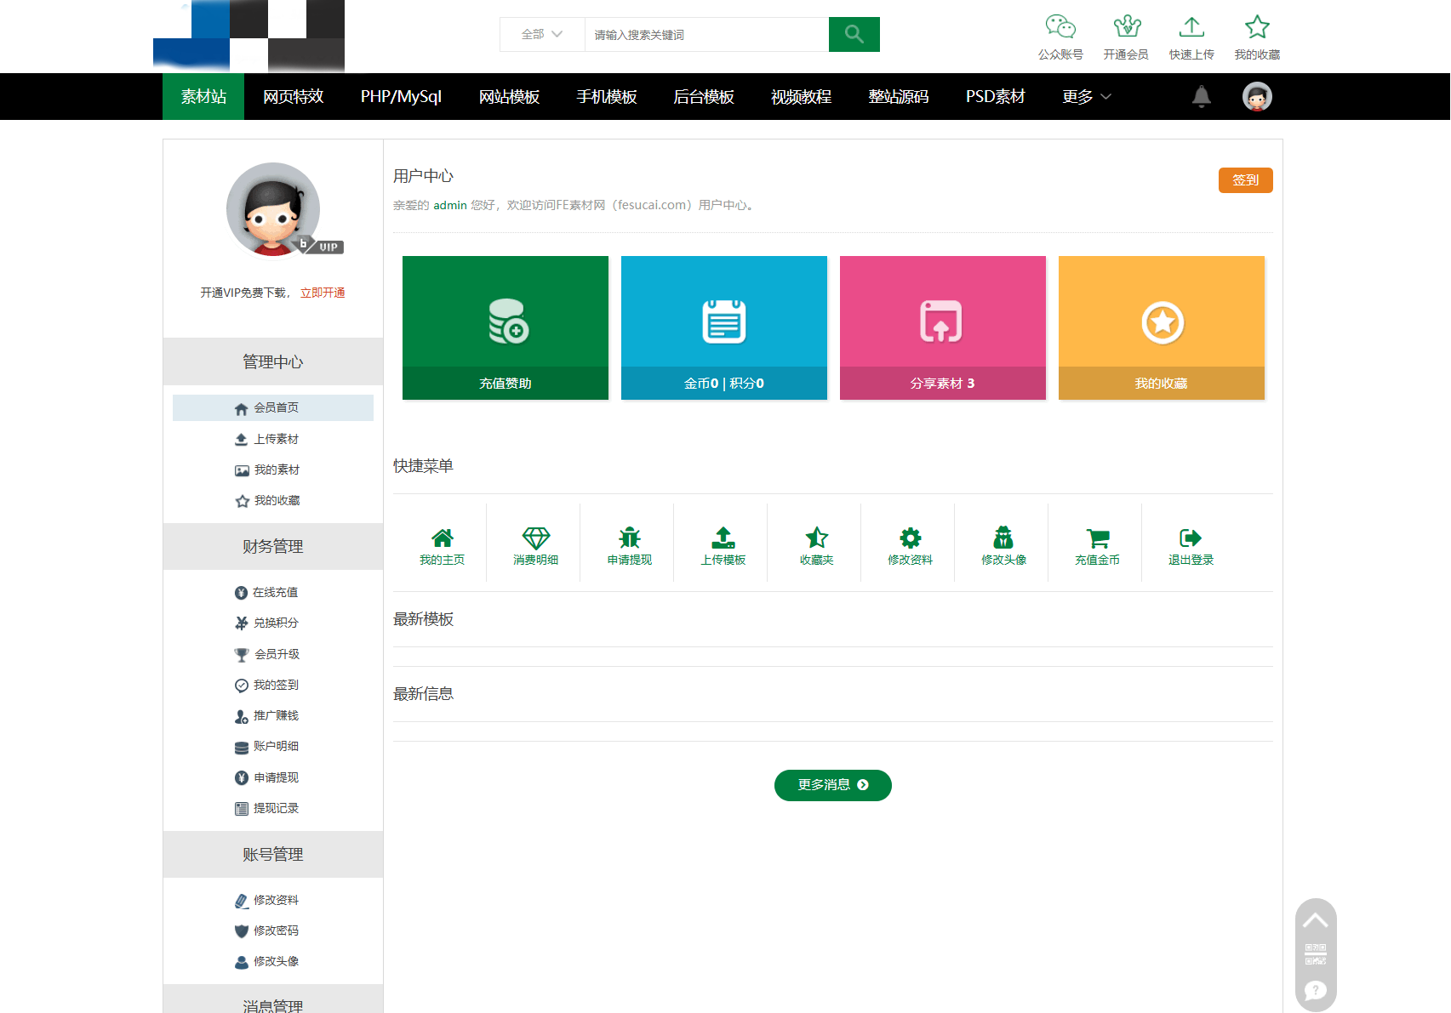Click the 开通会员 crown icon

(1126, 27)
